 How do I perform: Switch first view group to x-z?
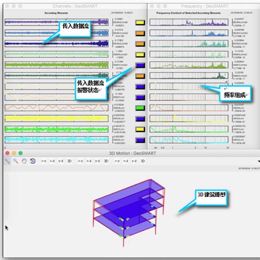pos(52,161)
